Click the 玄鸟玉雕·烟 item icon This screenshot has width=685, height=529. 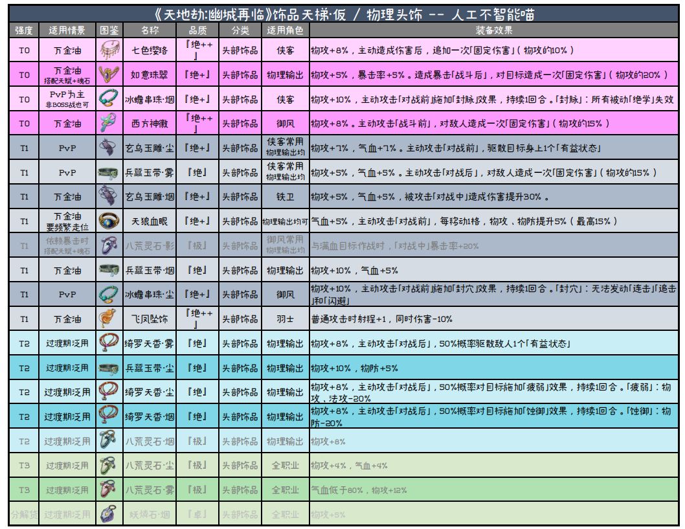pyautogui.click(x=109, y=197)
